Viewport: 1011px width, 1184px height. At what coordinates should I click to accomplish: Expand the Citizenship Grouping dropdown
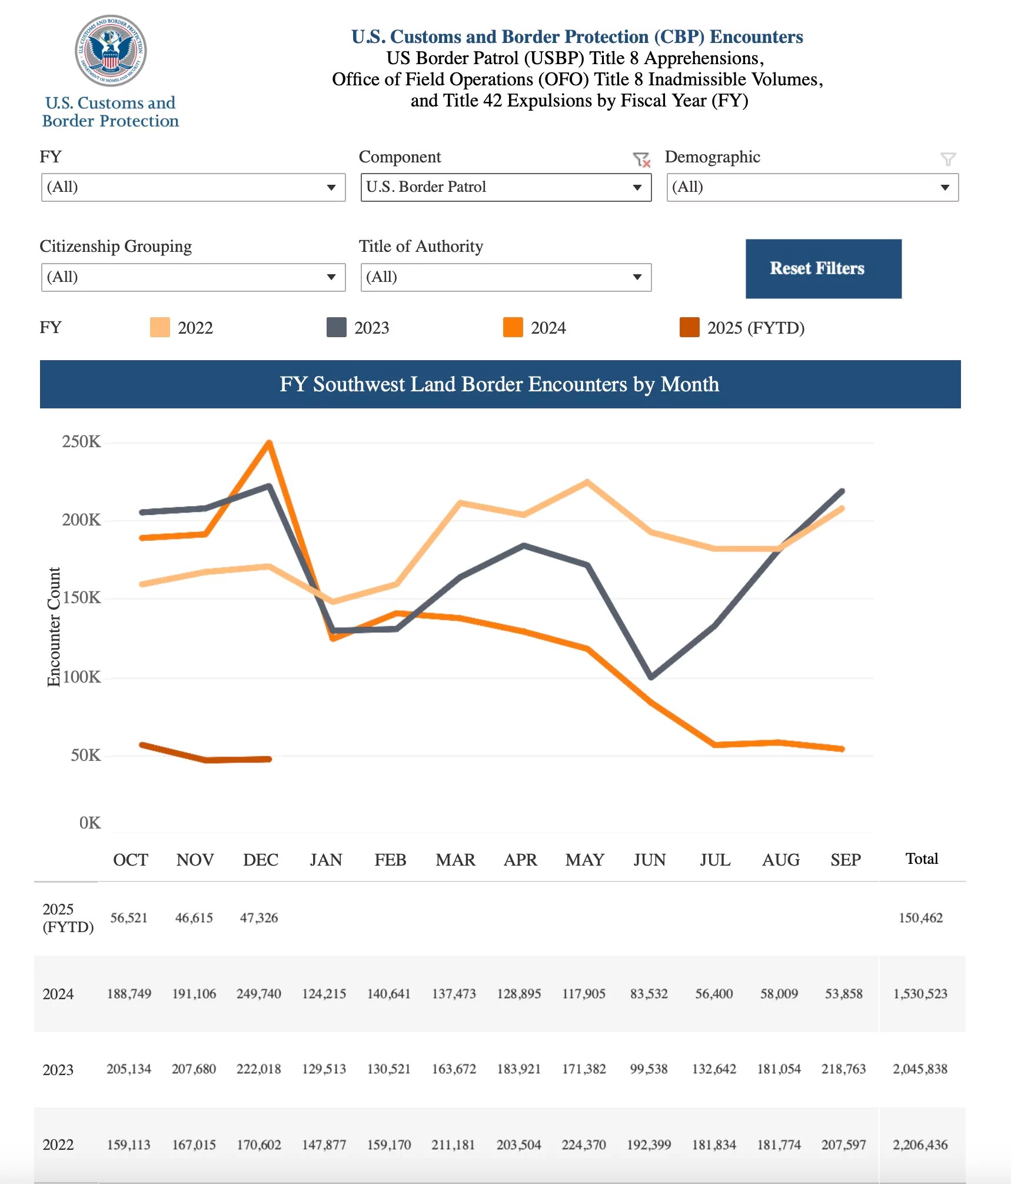pos(193,277)
